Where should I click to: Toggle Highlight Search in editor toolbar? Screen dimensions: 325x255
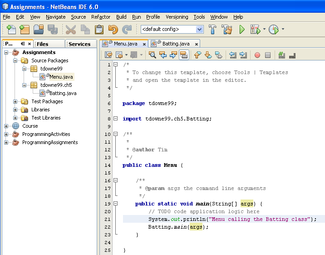click(x=184, y=55)
